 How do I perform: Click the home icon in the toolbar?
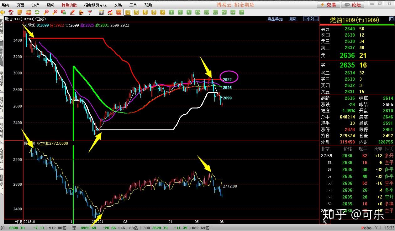[11, 12]
